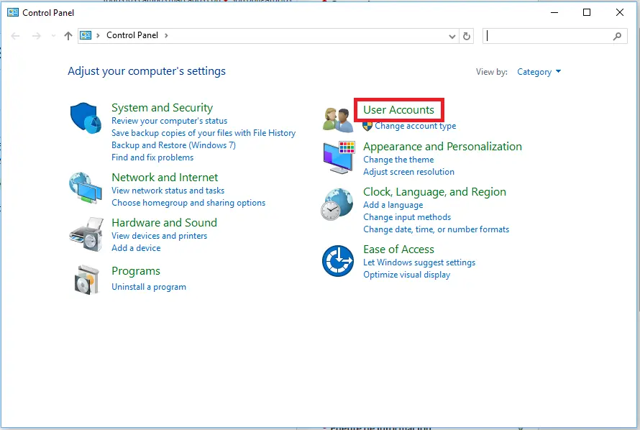Open the System and Security shield icon
Screen dimensions: 640x430
click(86, 118)
